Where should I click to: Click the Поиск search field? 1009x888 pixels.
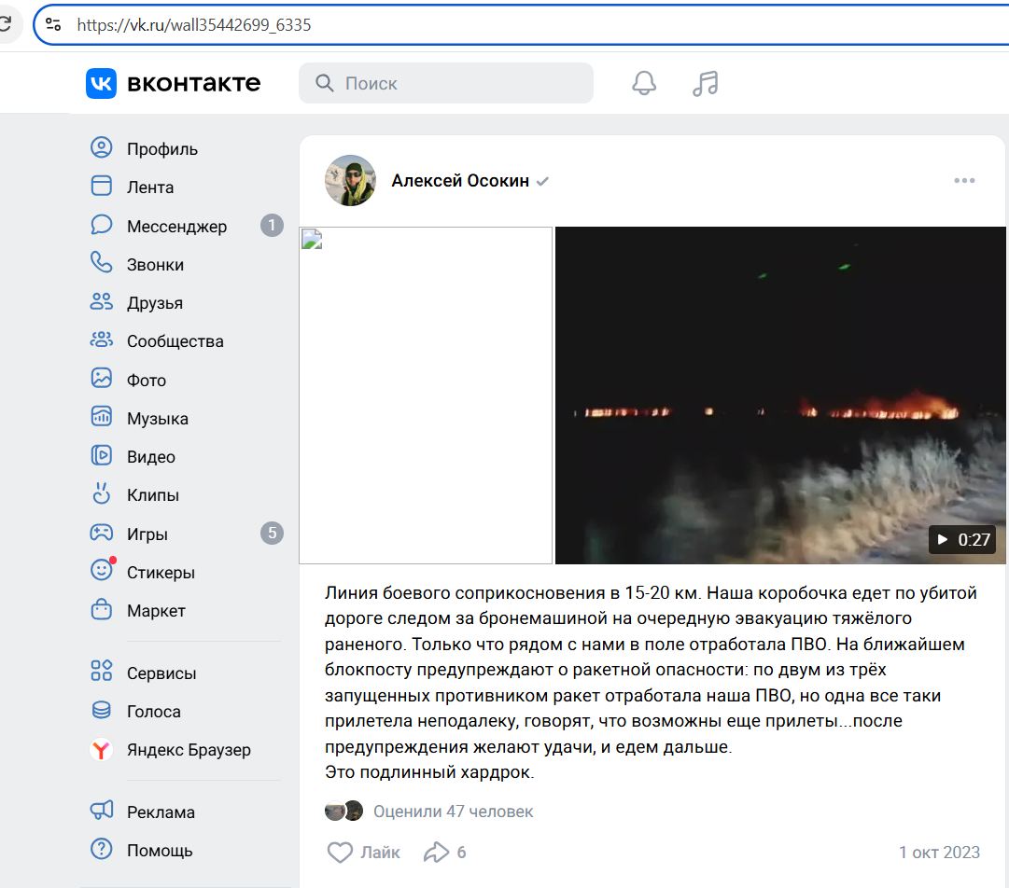click(445, 83)
